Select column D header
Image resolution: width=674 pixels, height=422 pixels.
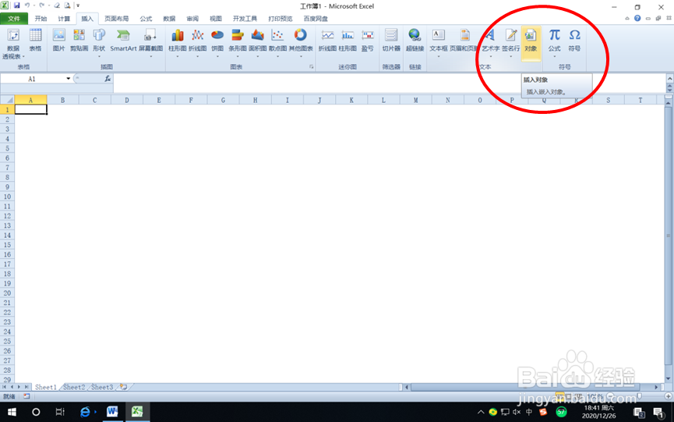click(127, 100)
